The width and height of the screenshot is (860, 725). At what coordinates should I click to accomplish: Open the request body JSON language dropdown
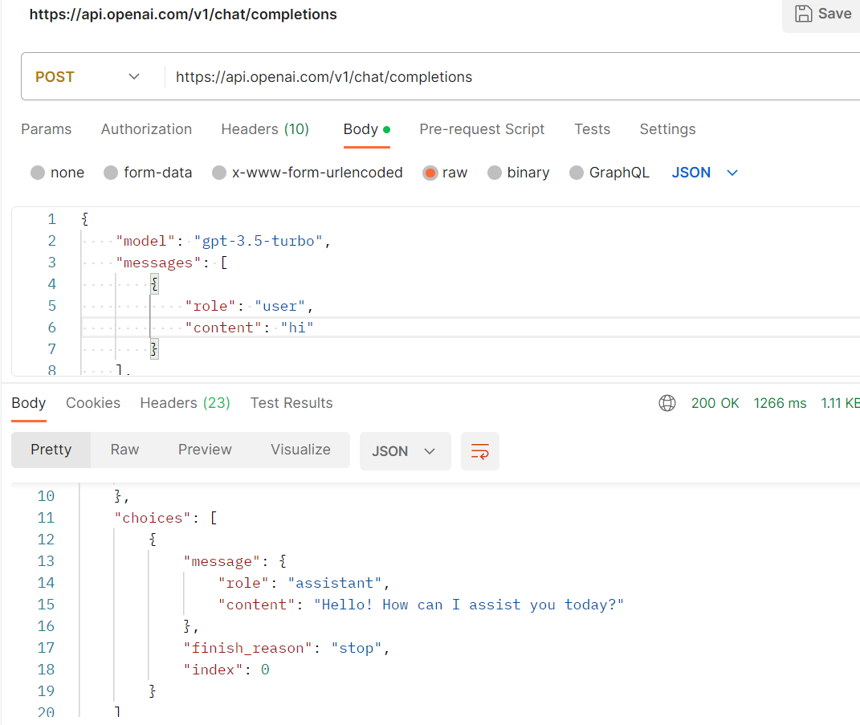(704, 172)
